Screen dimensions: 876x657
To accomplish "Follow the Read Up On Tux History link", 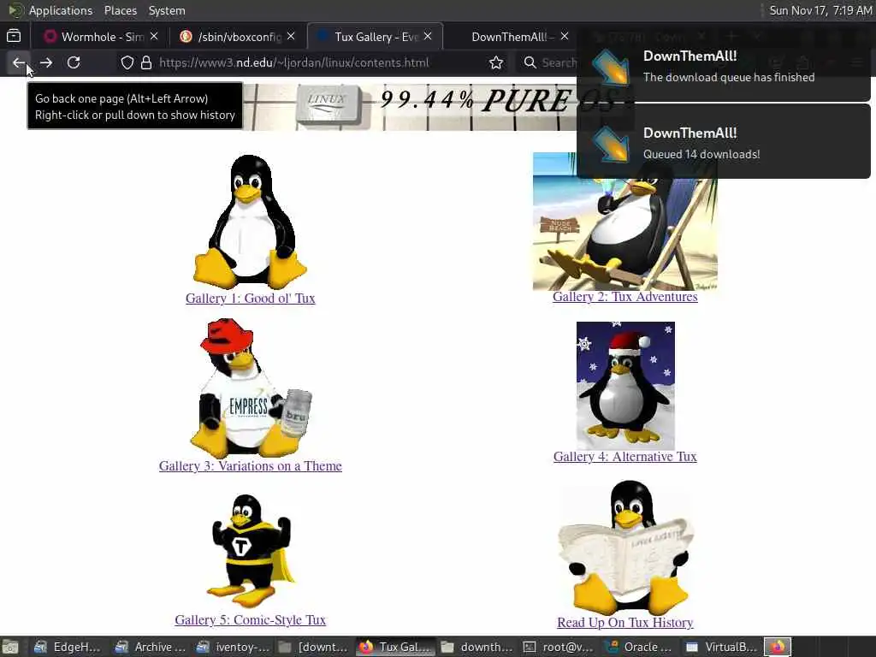I will coord(625,623).
